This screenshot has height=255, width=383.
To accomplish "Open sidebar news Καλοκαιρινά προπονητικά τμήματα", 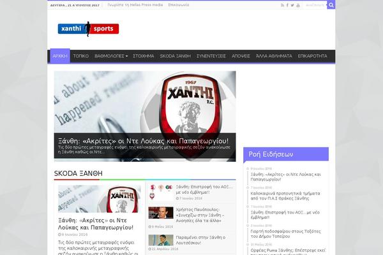I will pyautogui.click(x=285, y=196).
